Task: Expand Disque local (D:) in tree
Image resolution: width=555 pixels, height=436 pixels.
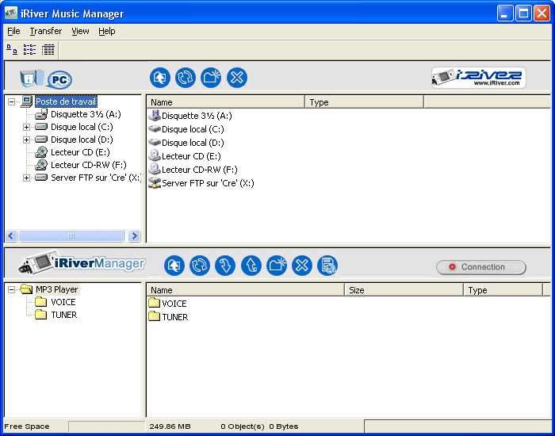Action: click(26, 140)
